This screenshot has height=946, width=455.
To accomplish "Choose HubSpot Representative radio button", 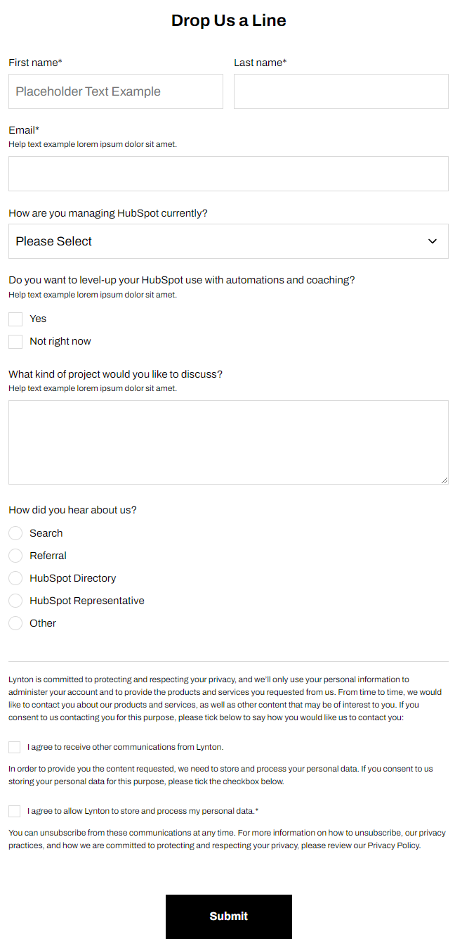I will point(15,601).
